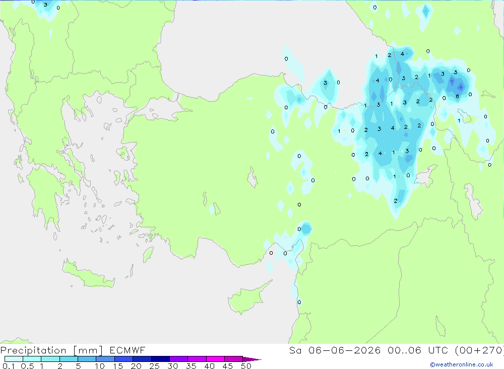The image size is (504, 369).
Task: Click the 35–40 mm purple legend swatch
Action: pos(197,359)
